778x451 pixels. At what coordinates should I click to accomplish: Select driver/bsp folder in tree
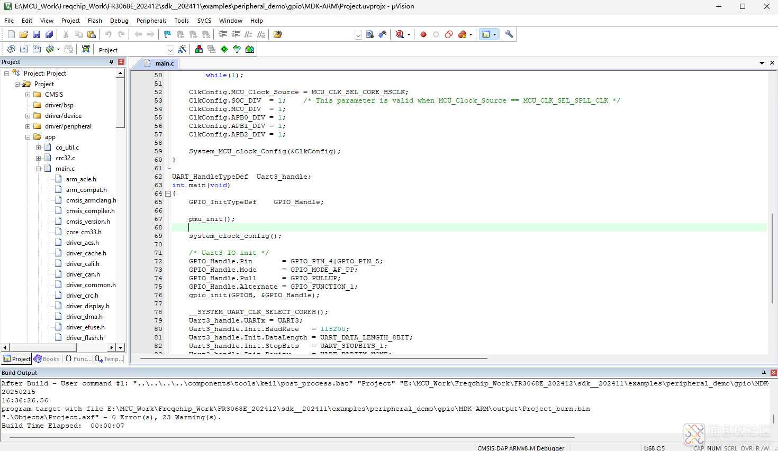pyautogui.click(x=59, y=105)
